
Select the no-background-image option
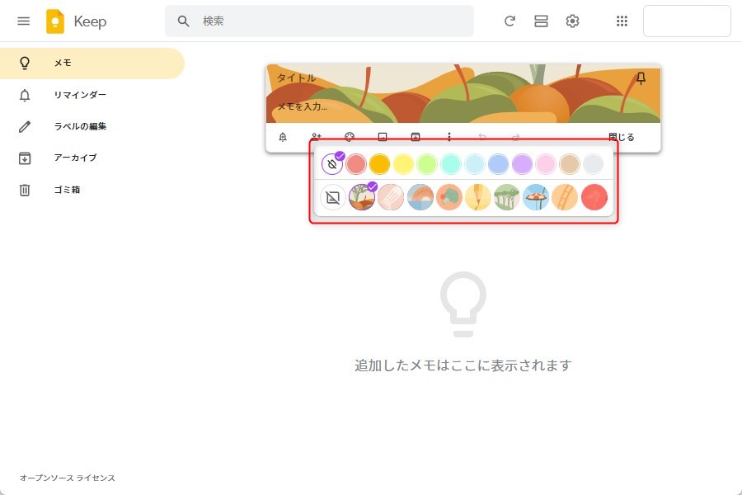333,197
